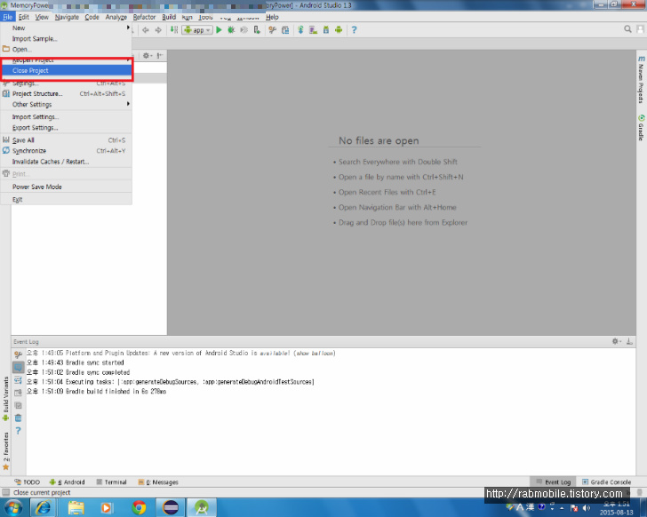This screenshot has height=517, width=647.
Task: Click the Back navigation arrow
Action: pyautogui.click(x=146, y=30)
